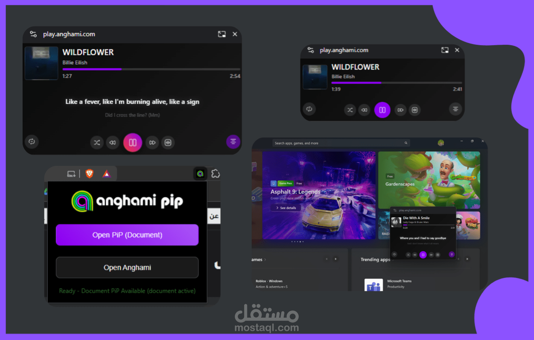Click the Open Anghami button
The image size is (534, 340).
pos(127,267)
